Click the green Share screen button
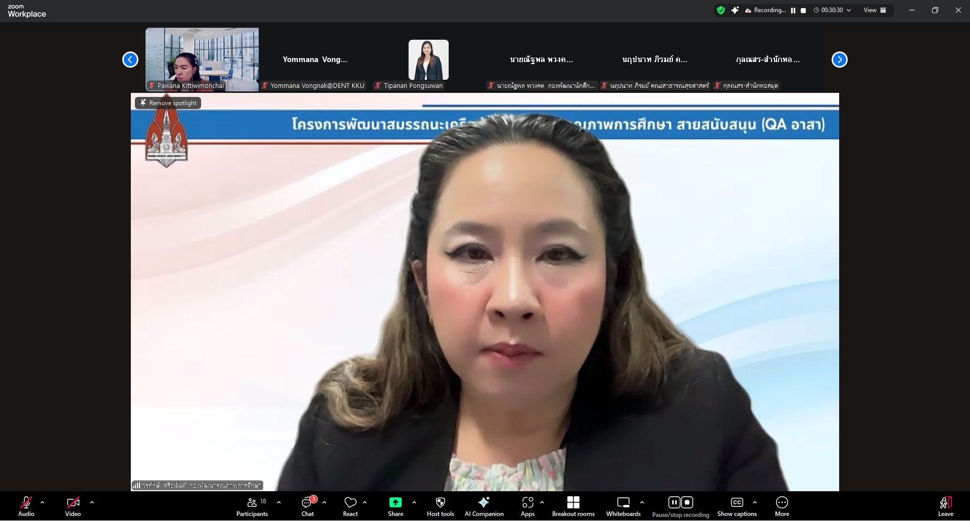Viewport: 970px width, 521px height. pos(395,506)
